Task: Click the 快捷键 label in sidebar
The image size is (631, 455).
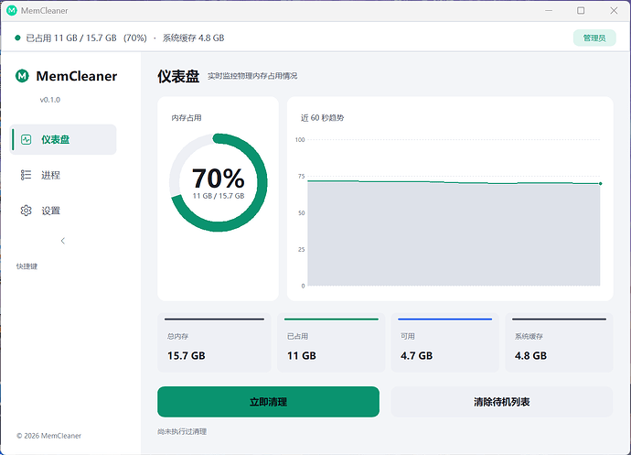Action: click(x=27, y=266)
